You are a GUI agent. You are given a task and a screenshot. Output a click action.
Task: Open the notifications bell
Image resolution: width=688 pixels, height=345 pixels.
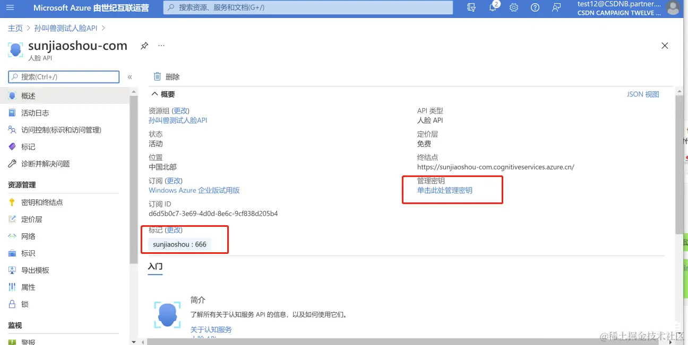[493, 7]
